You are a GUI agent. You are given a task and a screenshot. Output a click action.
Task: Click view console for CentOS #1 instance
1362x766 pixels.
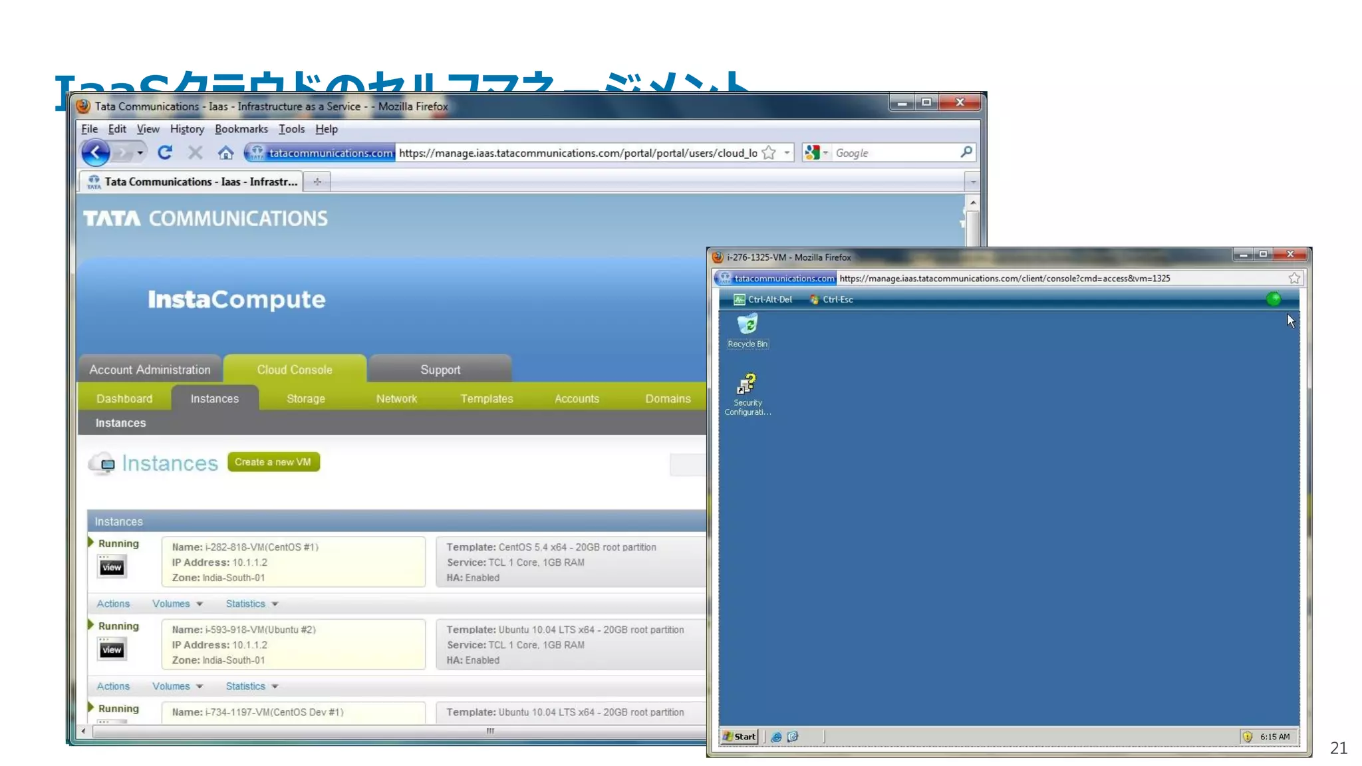pos(112,567)
